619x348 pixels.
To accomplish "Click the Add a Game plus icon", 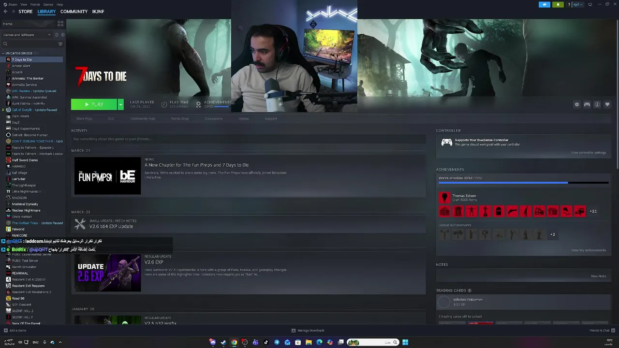I will [x=6, y=331].
